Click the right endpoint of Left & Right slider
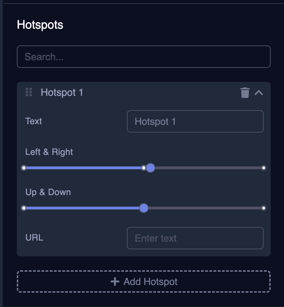 click(264, 168)
